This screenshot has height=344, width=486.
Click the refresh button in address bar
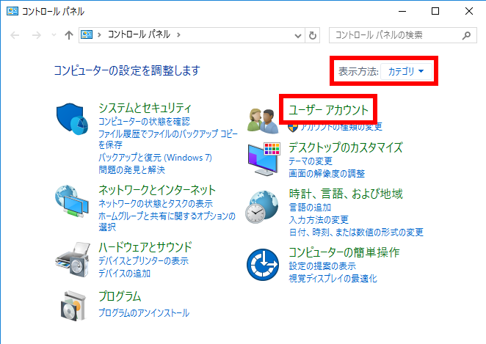tap(313, 35)
